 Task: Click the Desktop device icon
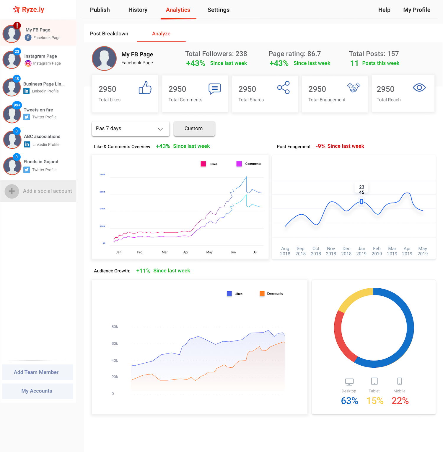click(349, 382)
